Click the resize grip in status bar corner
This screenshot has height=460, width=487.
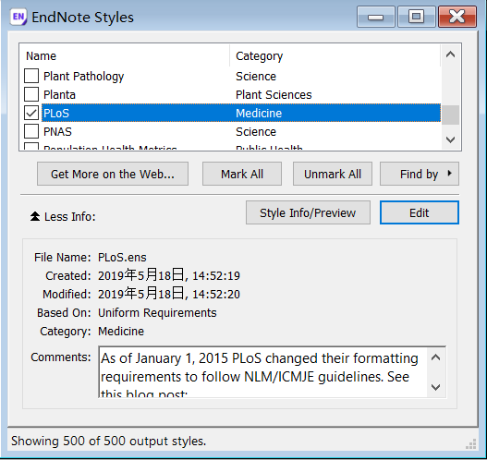click(x=471, y=444)
